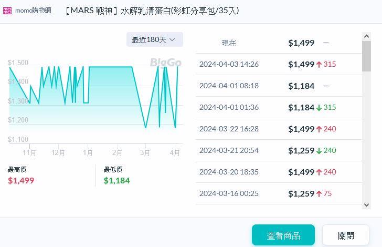The width and height of the screenshot is (382, 247).
Task: Click the red up arrow on 2024-03-20 row
Action: coord(319,172)
